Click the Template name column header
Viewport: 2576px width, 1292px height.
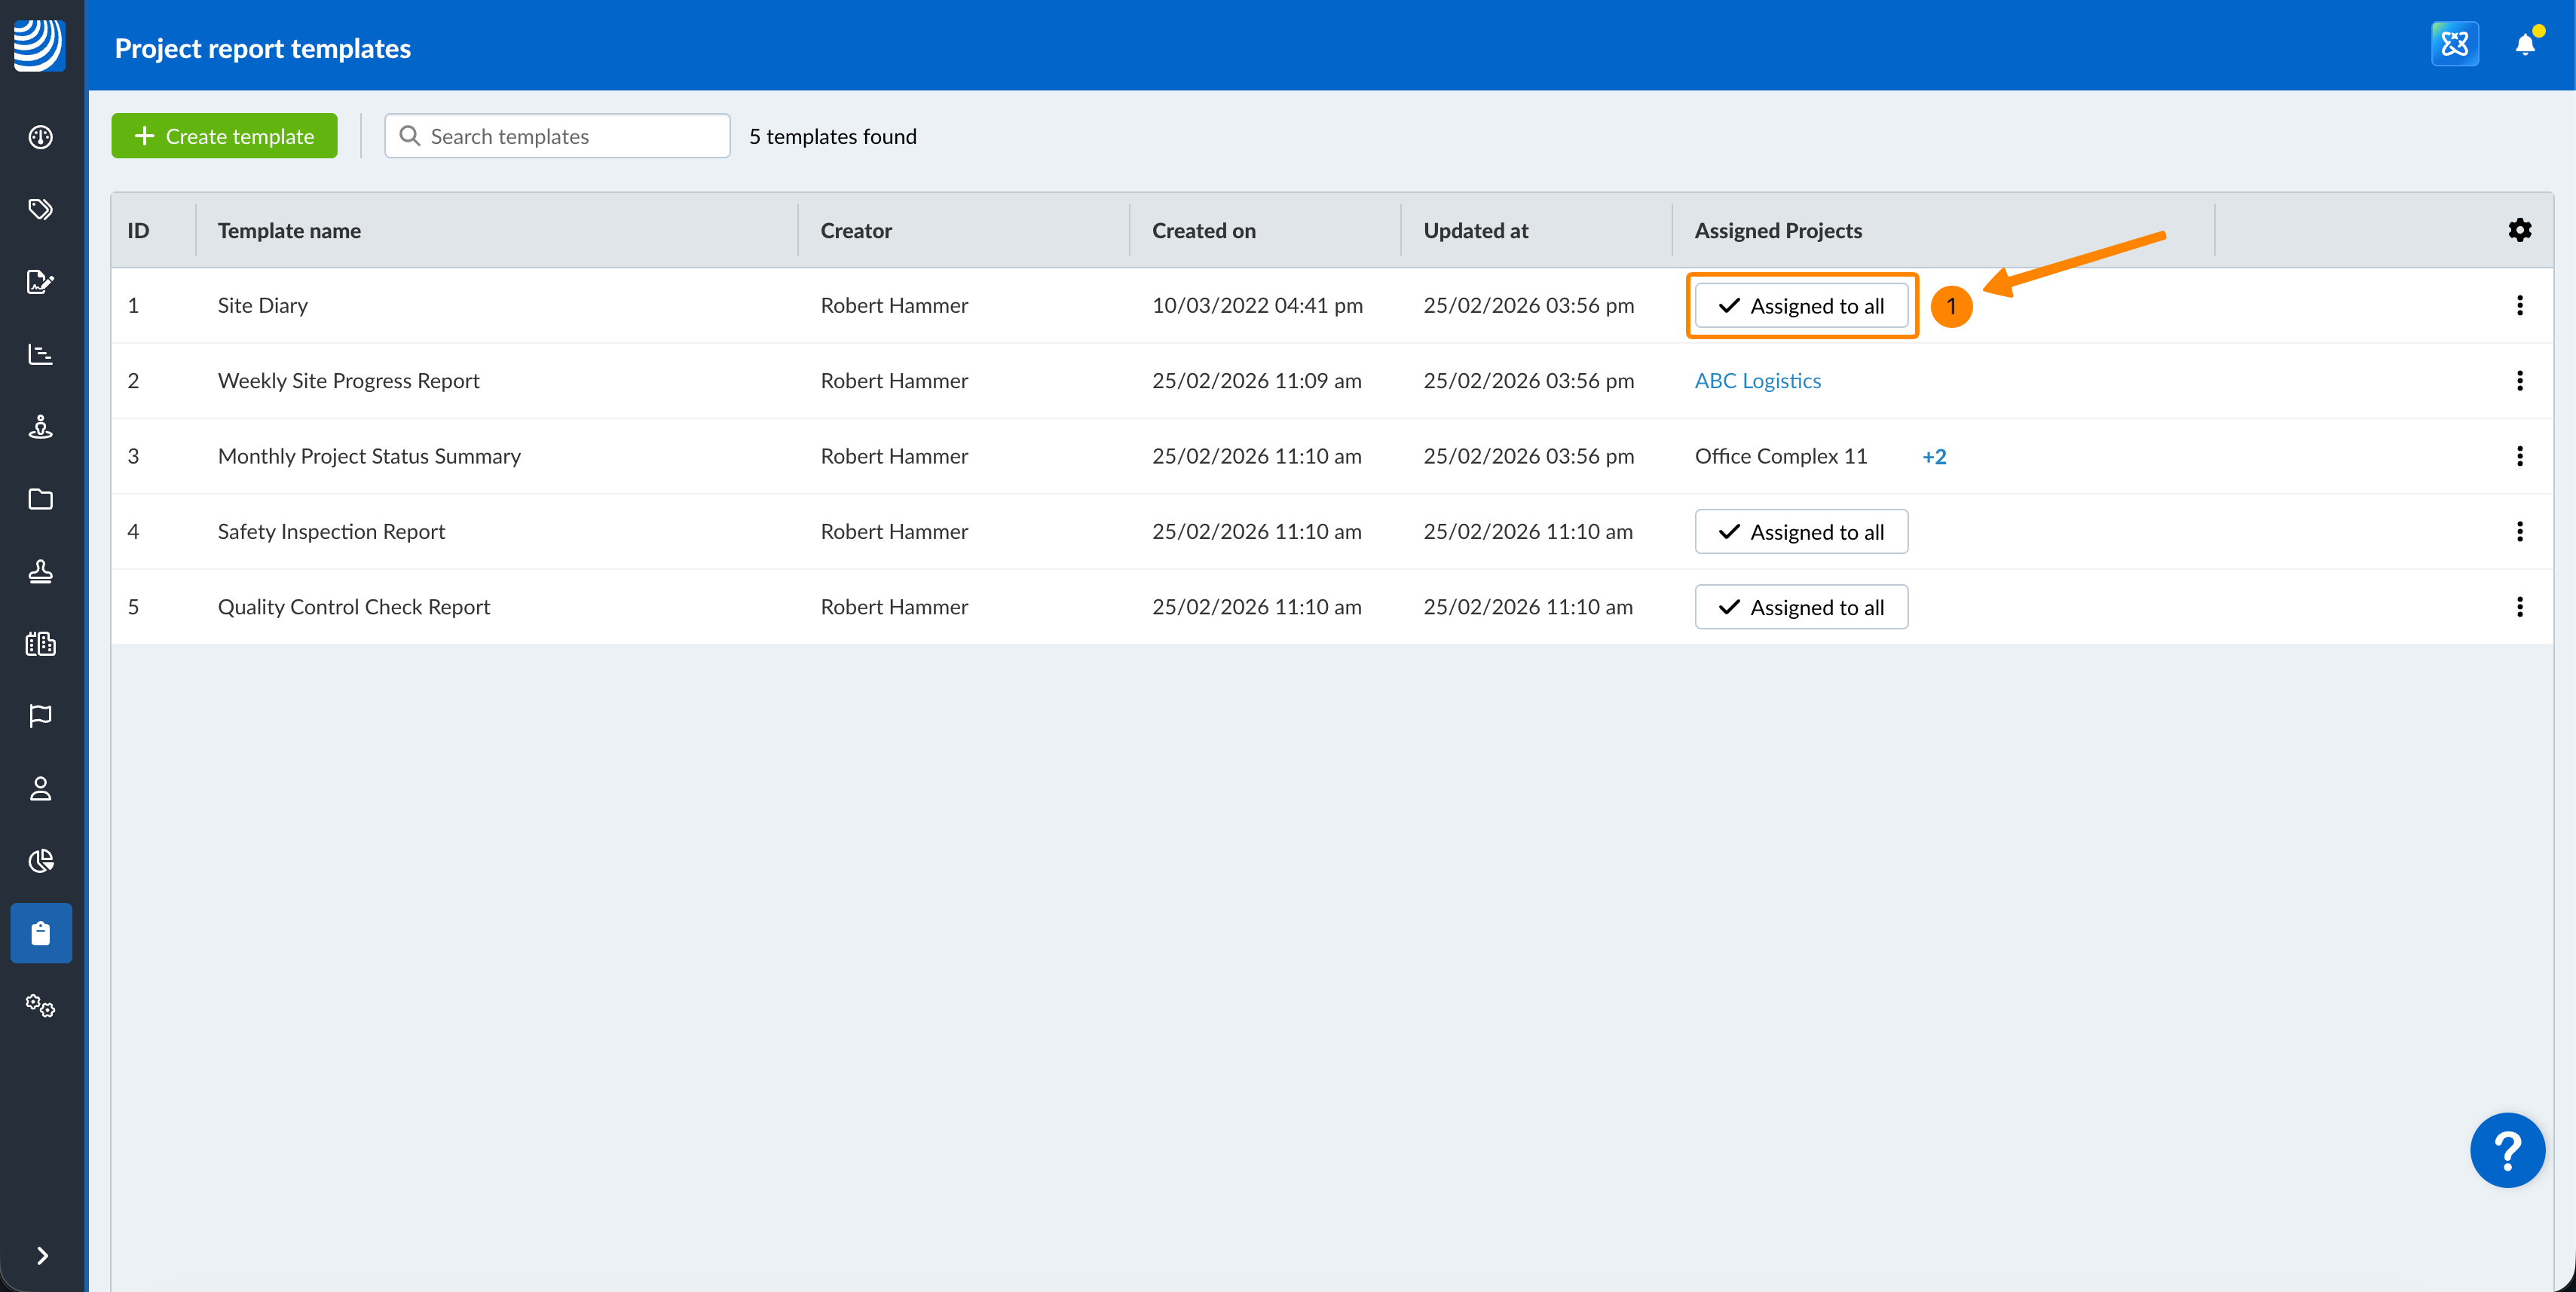tap(289, 231)
